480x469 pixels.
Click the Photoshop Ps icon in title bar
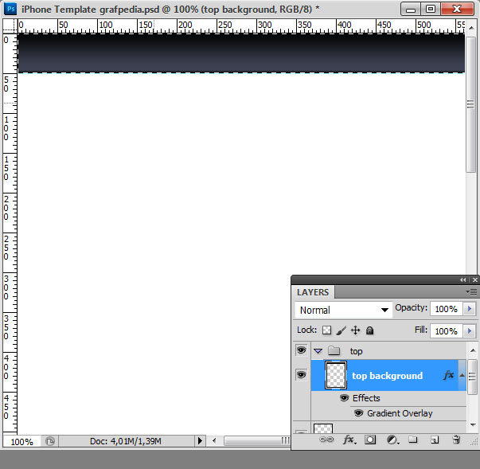tap(10, 9)
